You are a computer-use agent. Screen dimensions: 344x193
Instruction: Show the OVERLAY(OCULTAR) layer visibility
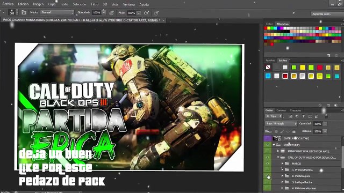[268, 138]
